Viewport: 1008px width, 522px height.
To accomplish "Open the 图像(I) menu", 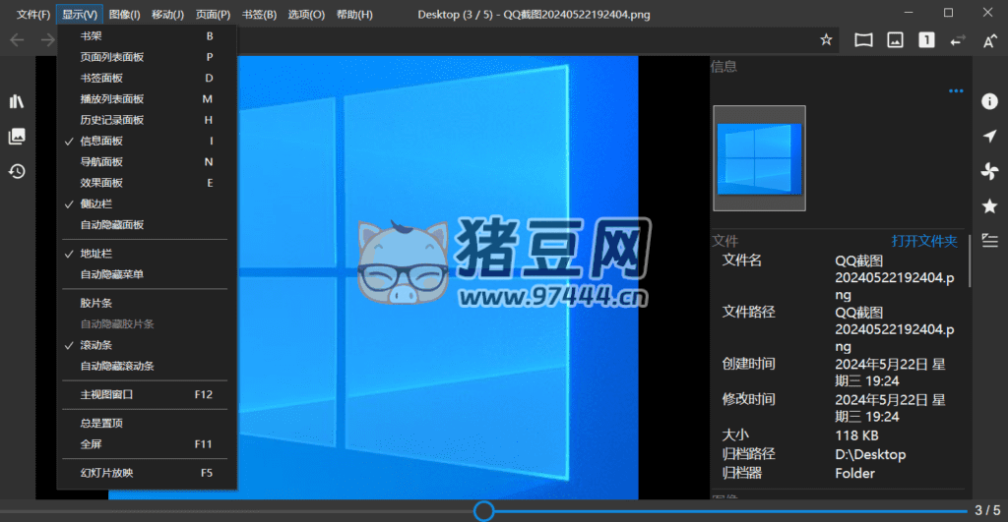I will point(125,15).
